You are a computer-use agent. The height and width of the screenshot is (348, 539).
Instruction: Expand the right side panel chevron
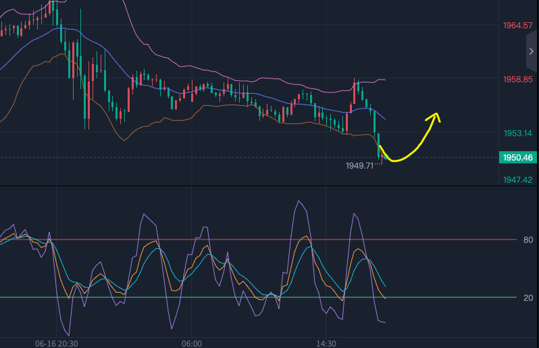pyautogui.click(x=531, y=51)
